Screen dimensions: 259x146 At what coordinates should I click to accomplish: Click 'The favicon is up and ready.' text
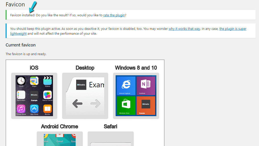26,54
